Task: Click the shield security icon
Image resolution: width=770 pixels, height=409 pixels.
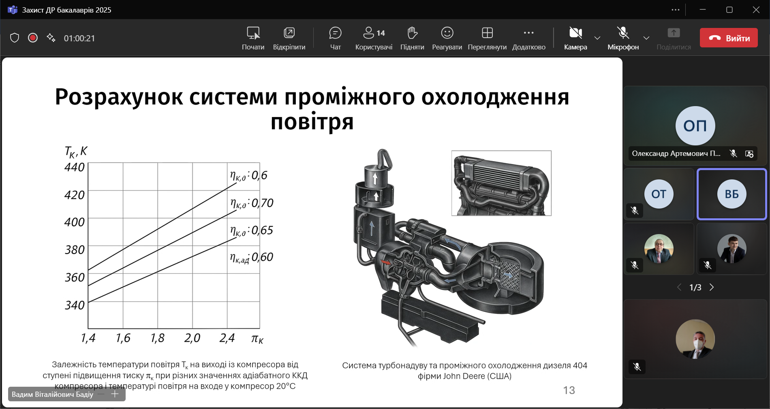Action: click(15, 38)
